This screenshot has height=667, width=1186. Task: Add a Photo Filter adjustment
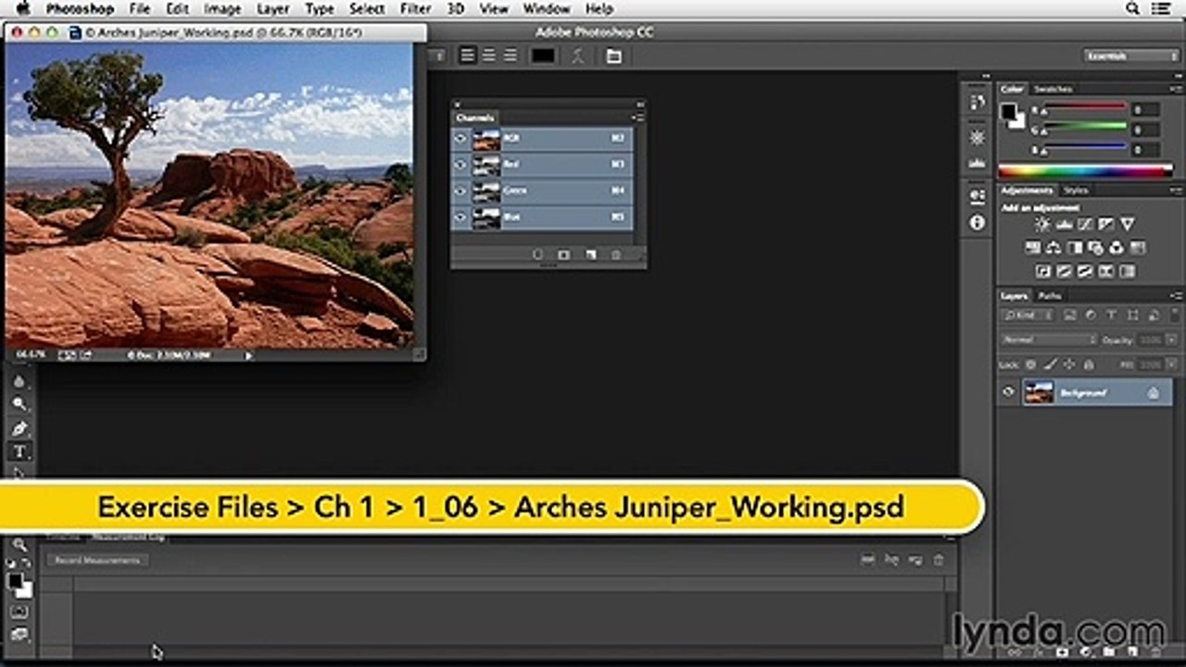1096,247
